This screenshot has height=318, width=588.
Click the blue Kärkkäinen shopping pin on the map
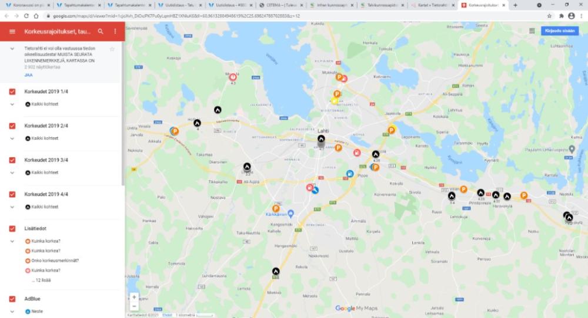(x=290, y=214)
